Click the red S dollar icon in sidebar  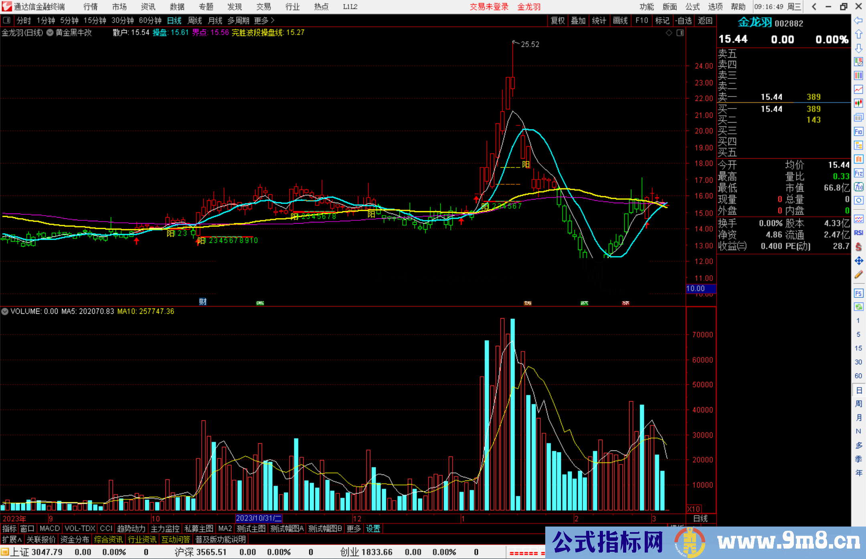point(858,247)
